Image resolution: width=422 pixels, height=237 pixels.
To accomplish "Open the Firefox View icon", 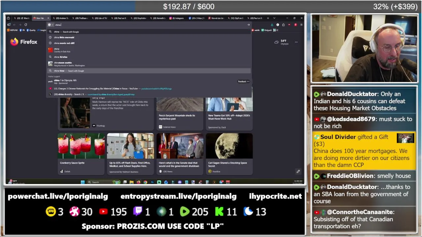I will (x=8, y=18).
